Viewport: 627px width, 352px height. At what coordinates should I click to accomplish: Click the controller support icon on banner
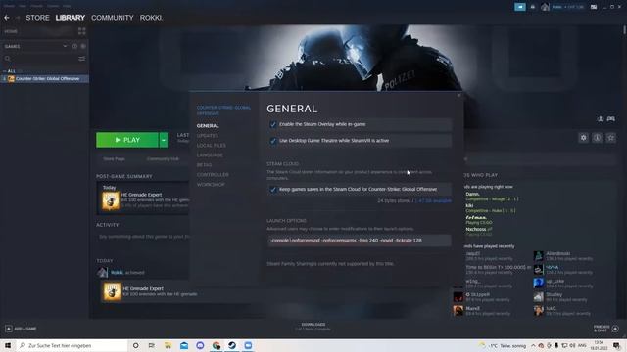[x=611, y=119]
